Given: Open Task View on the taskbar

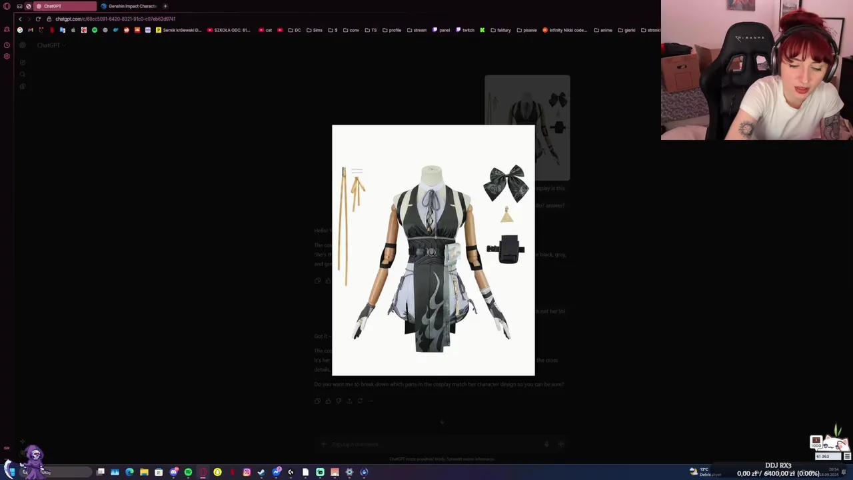Looking at the screenshot, I should 101,472.
